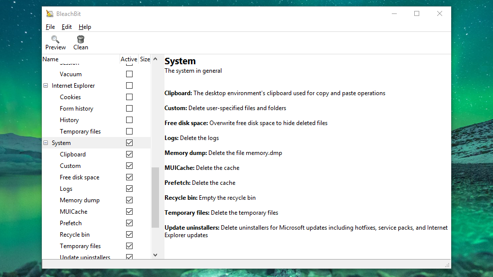Toggle the Free disk space checkbox
Viewport: 493px width, 277px height.
click(x=129, y=177)
